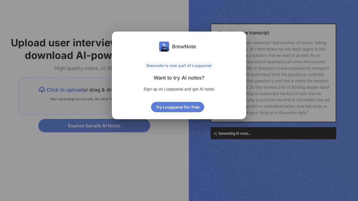The height and width of the screenshot is (201, 358).
Task: Click the Want to try AI notes heading
Action: click(179, 78)
